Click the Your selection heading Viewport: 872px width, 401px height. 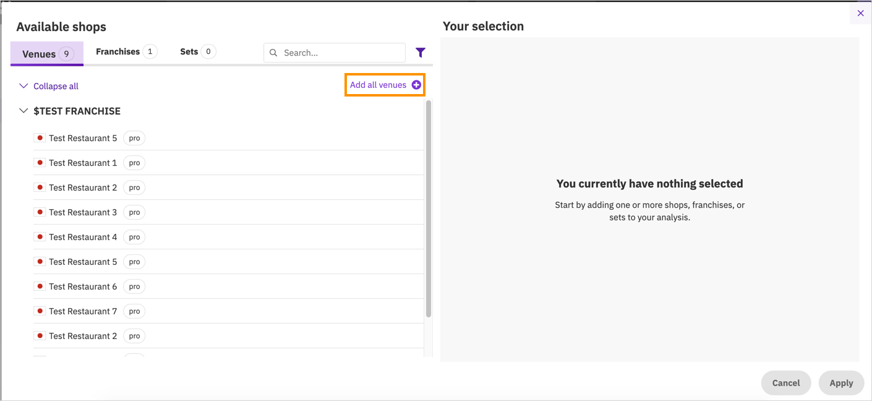(x=484, y=26)
